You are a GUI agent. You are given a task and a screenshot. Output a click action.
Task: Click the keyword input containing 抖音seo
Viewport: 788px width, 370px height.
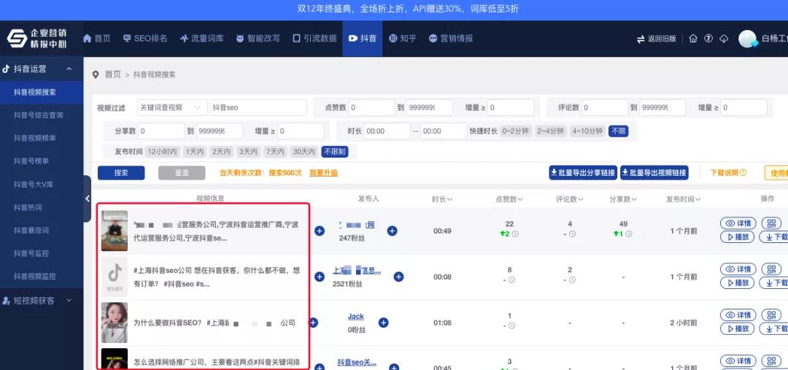(x=258, y=108)
